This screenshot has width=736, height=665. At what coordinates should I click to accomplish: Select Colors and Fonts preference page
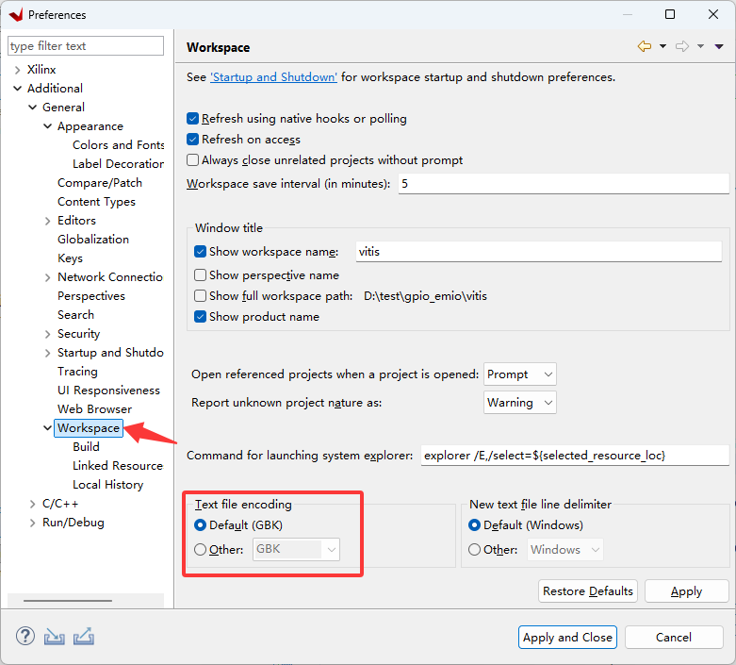click(x=119, y=144)
